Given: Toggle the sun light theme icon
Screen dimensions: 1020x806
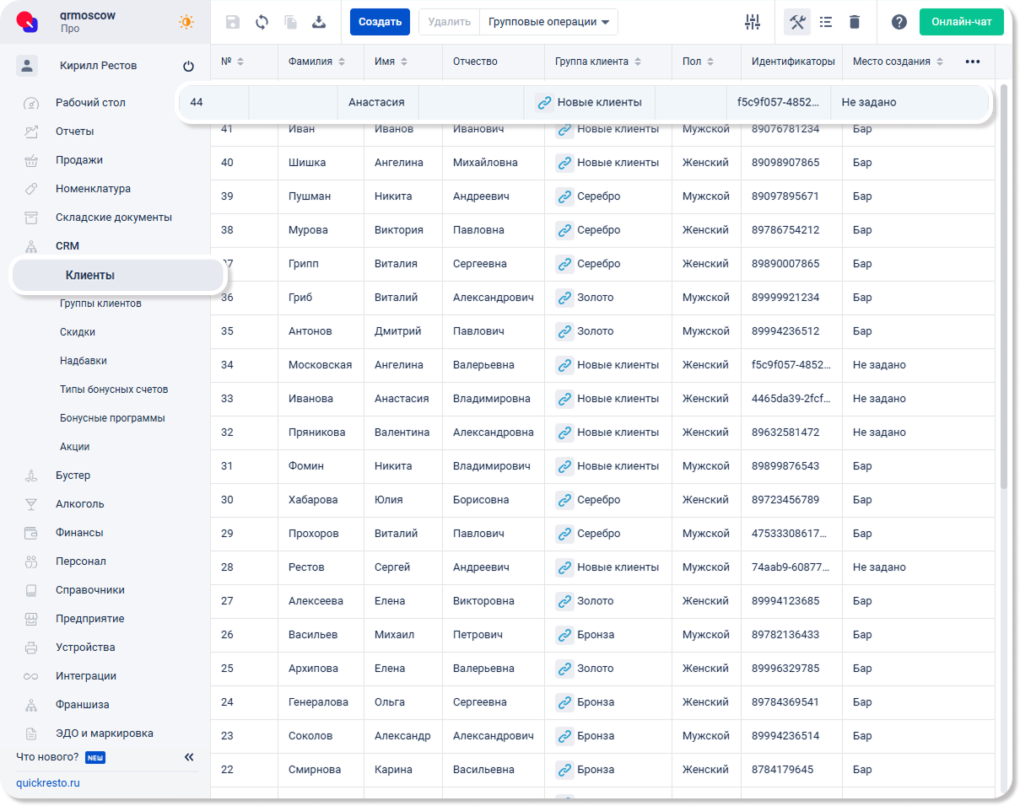Looking at the screenshot, I should click(x=186, y=22).
